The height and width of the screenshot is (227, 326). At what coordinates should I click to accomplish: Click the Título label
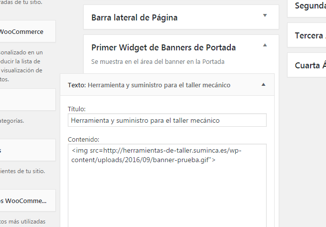click(76, 109)
